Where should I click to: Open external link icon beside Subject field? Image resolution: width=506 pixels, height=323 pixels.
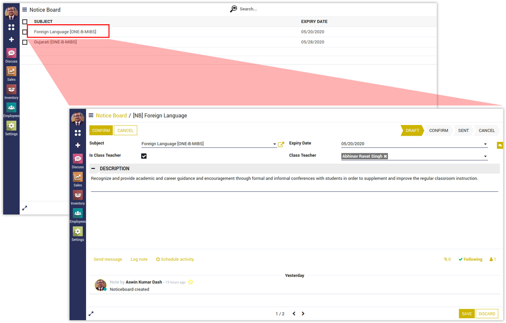point(281,144)
